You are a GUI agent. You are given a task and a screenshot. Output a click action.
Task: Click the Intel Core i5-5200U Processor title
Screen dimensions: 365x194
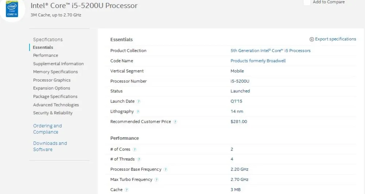tap(84, 5)
